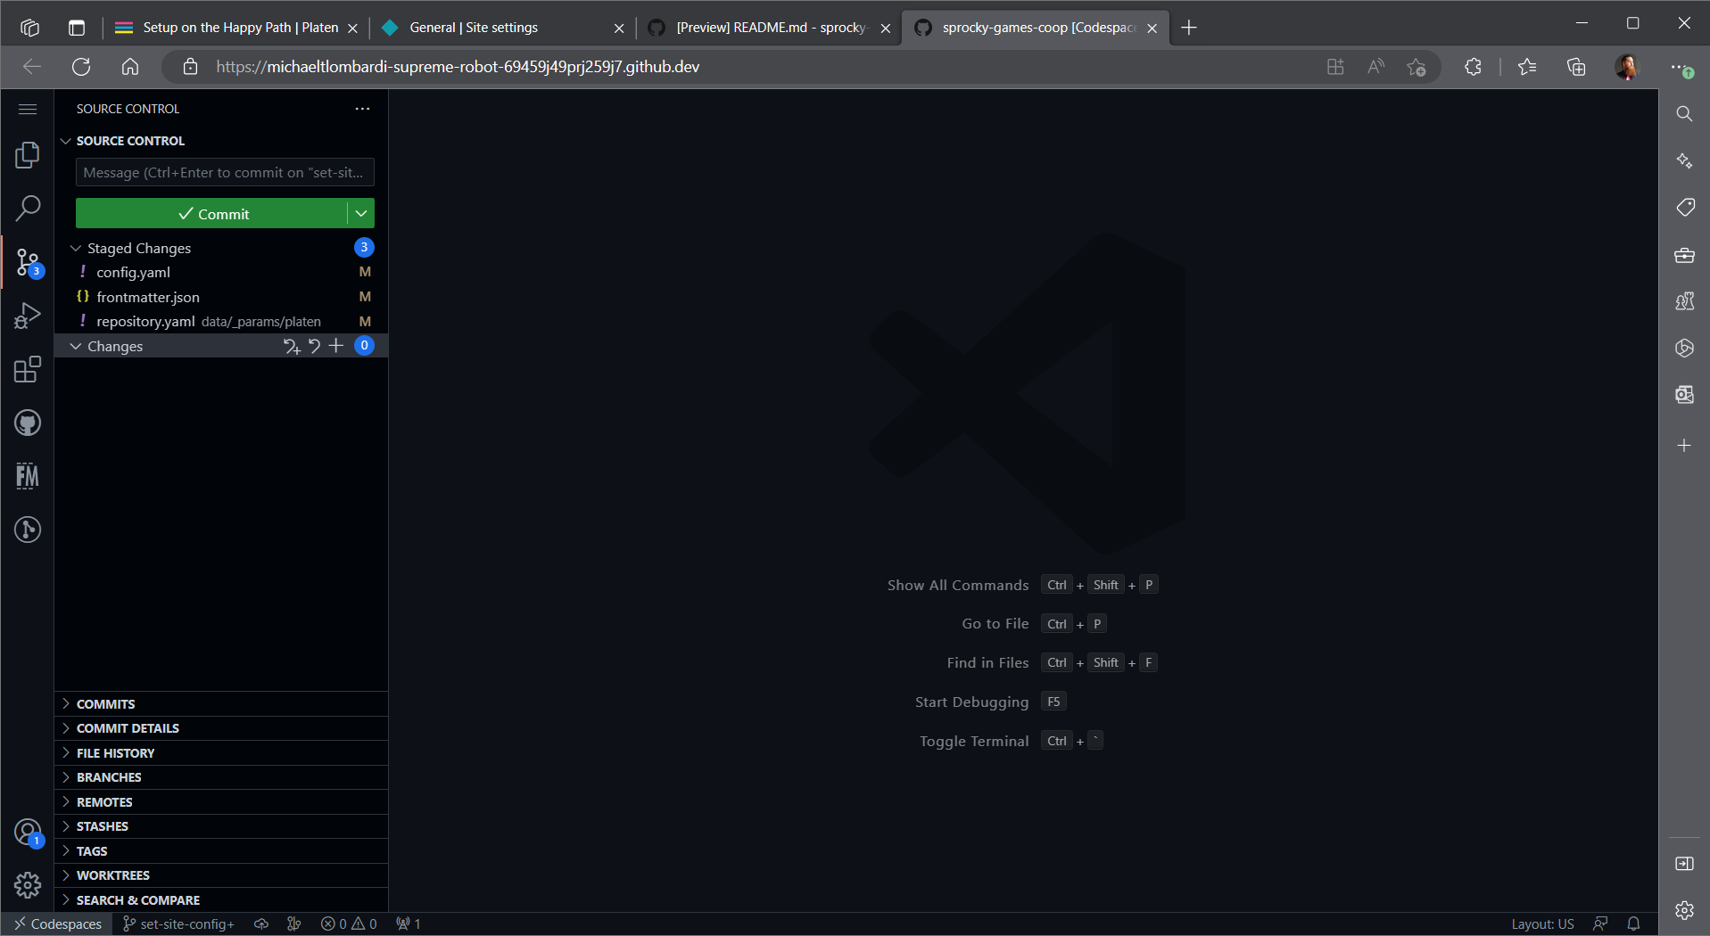The height and width of the screenshot is (936, 1710).
Task: Open the Extensions view
Action: (28, 369)
